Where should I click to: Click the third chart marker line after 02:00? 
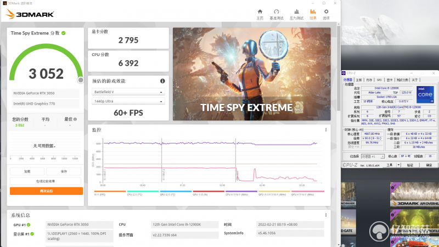click(235, 160)
